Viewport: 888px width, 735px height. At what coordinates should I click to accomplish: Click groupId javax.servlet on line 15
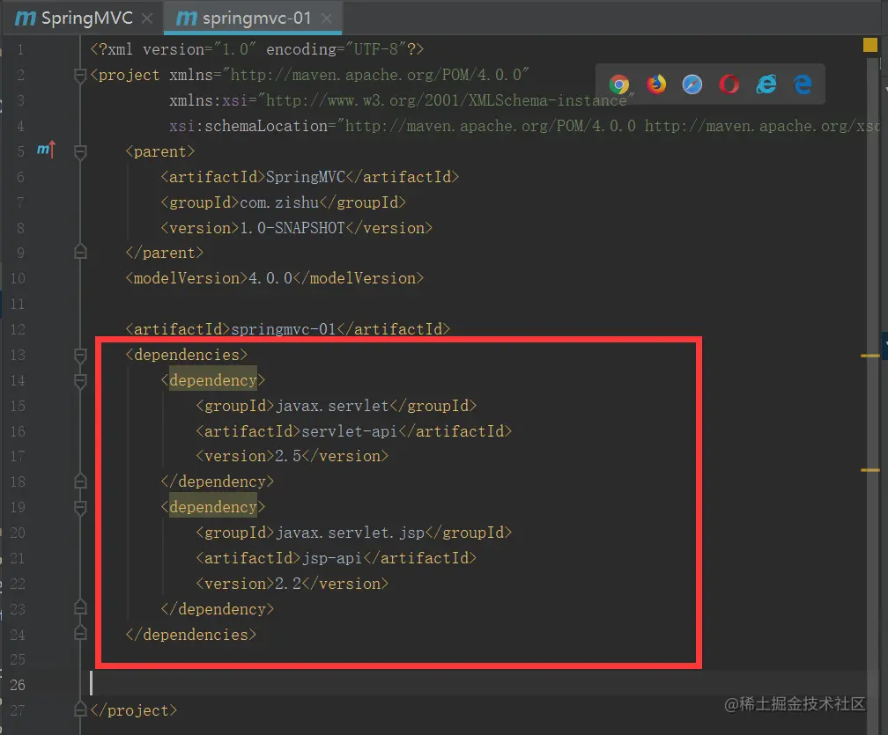(x=332, y=406)
